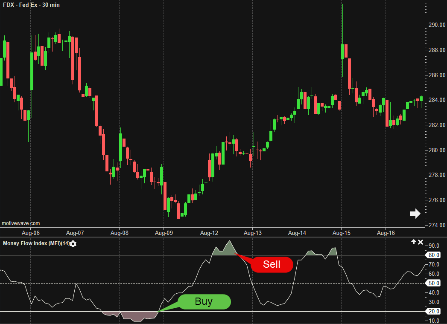Image resolution: width=447 pixels, height=324 pixels.
Task: Click the 90.0 MFI axis label
Action: 434,246
